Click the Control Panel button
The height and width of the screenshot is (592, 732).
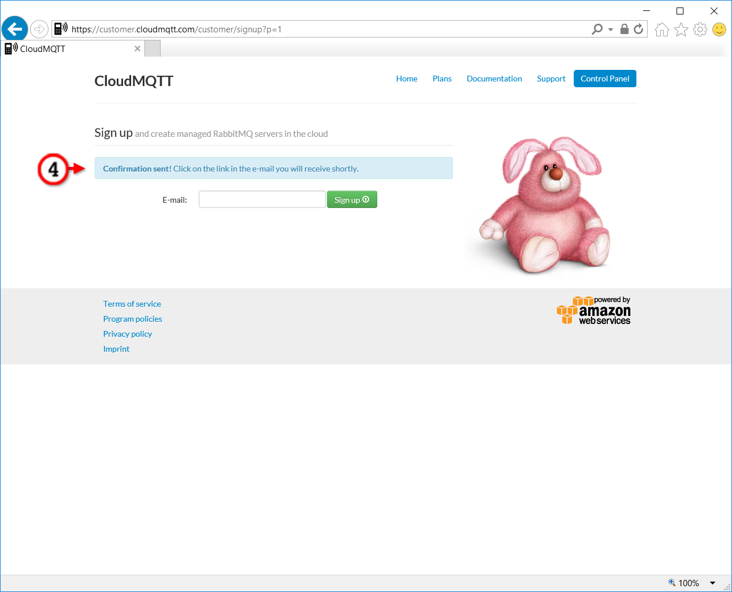pos(605,79)
